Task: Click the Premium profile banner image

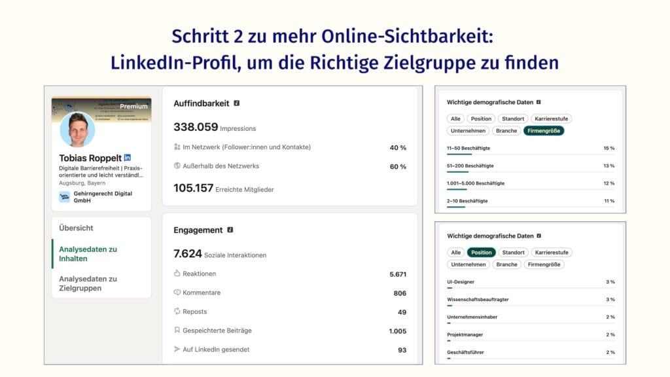Action: [x=101, y=109]
